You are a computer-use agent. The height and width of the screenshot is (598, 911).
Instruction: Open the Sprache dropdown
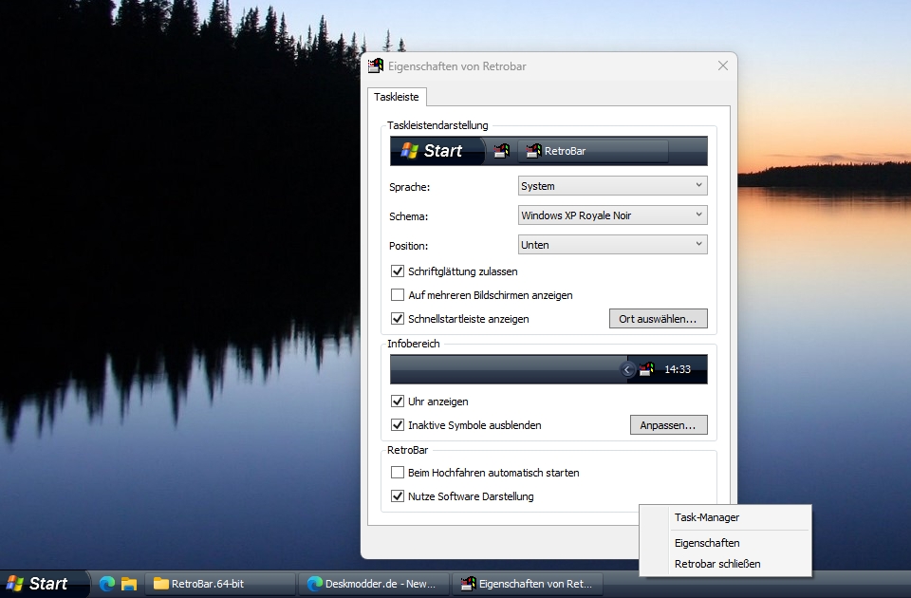(612, 185)
